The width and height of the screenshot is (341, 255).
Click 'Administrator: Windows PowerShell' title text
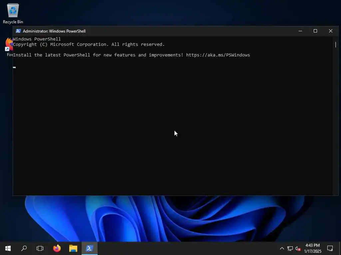[54, 31]
